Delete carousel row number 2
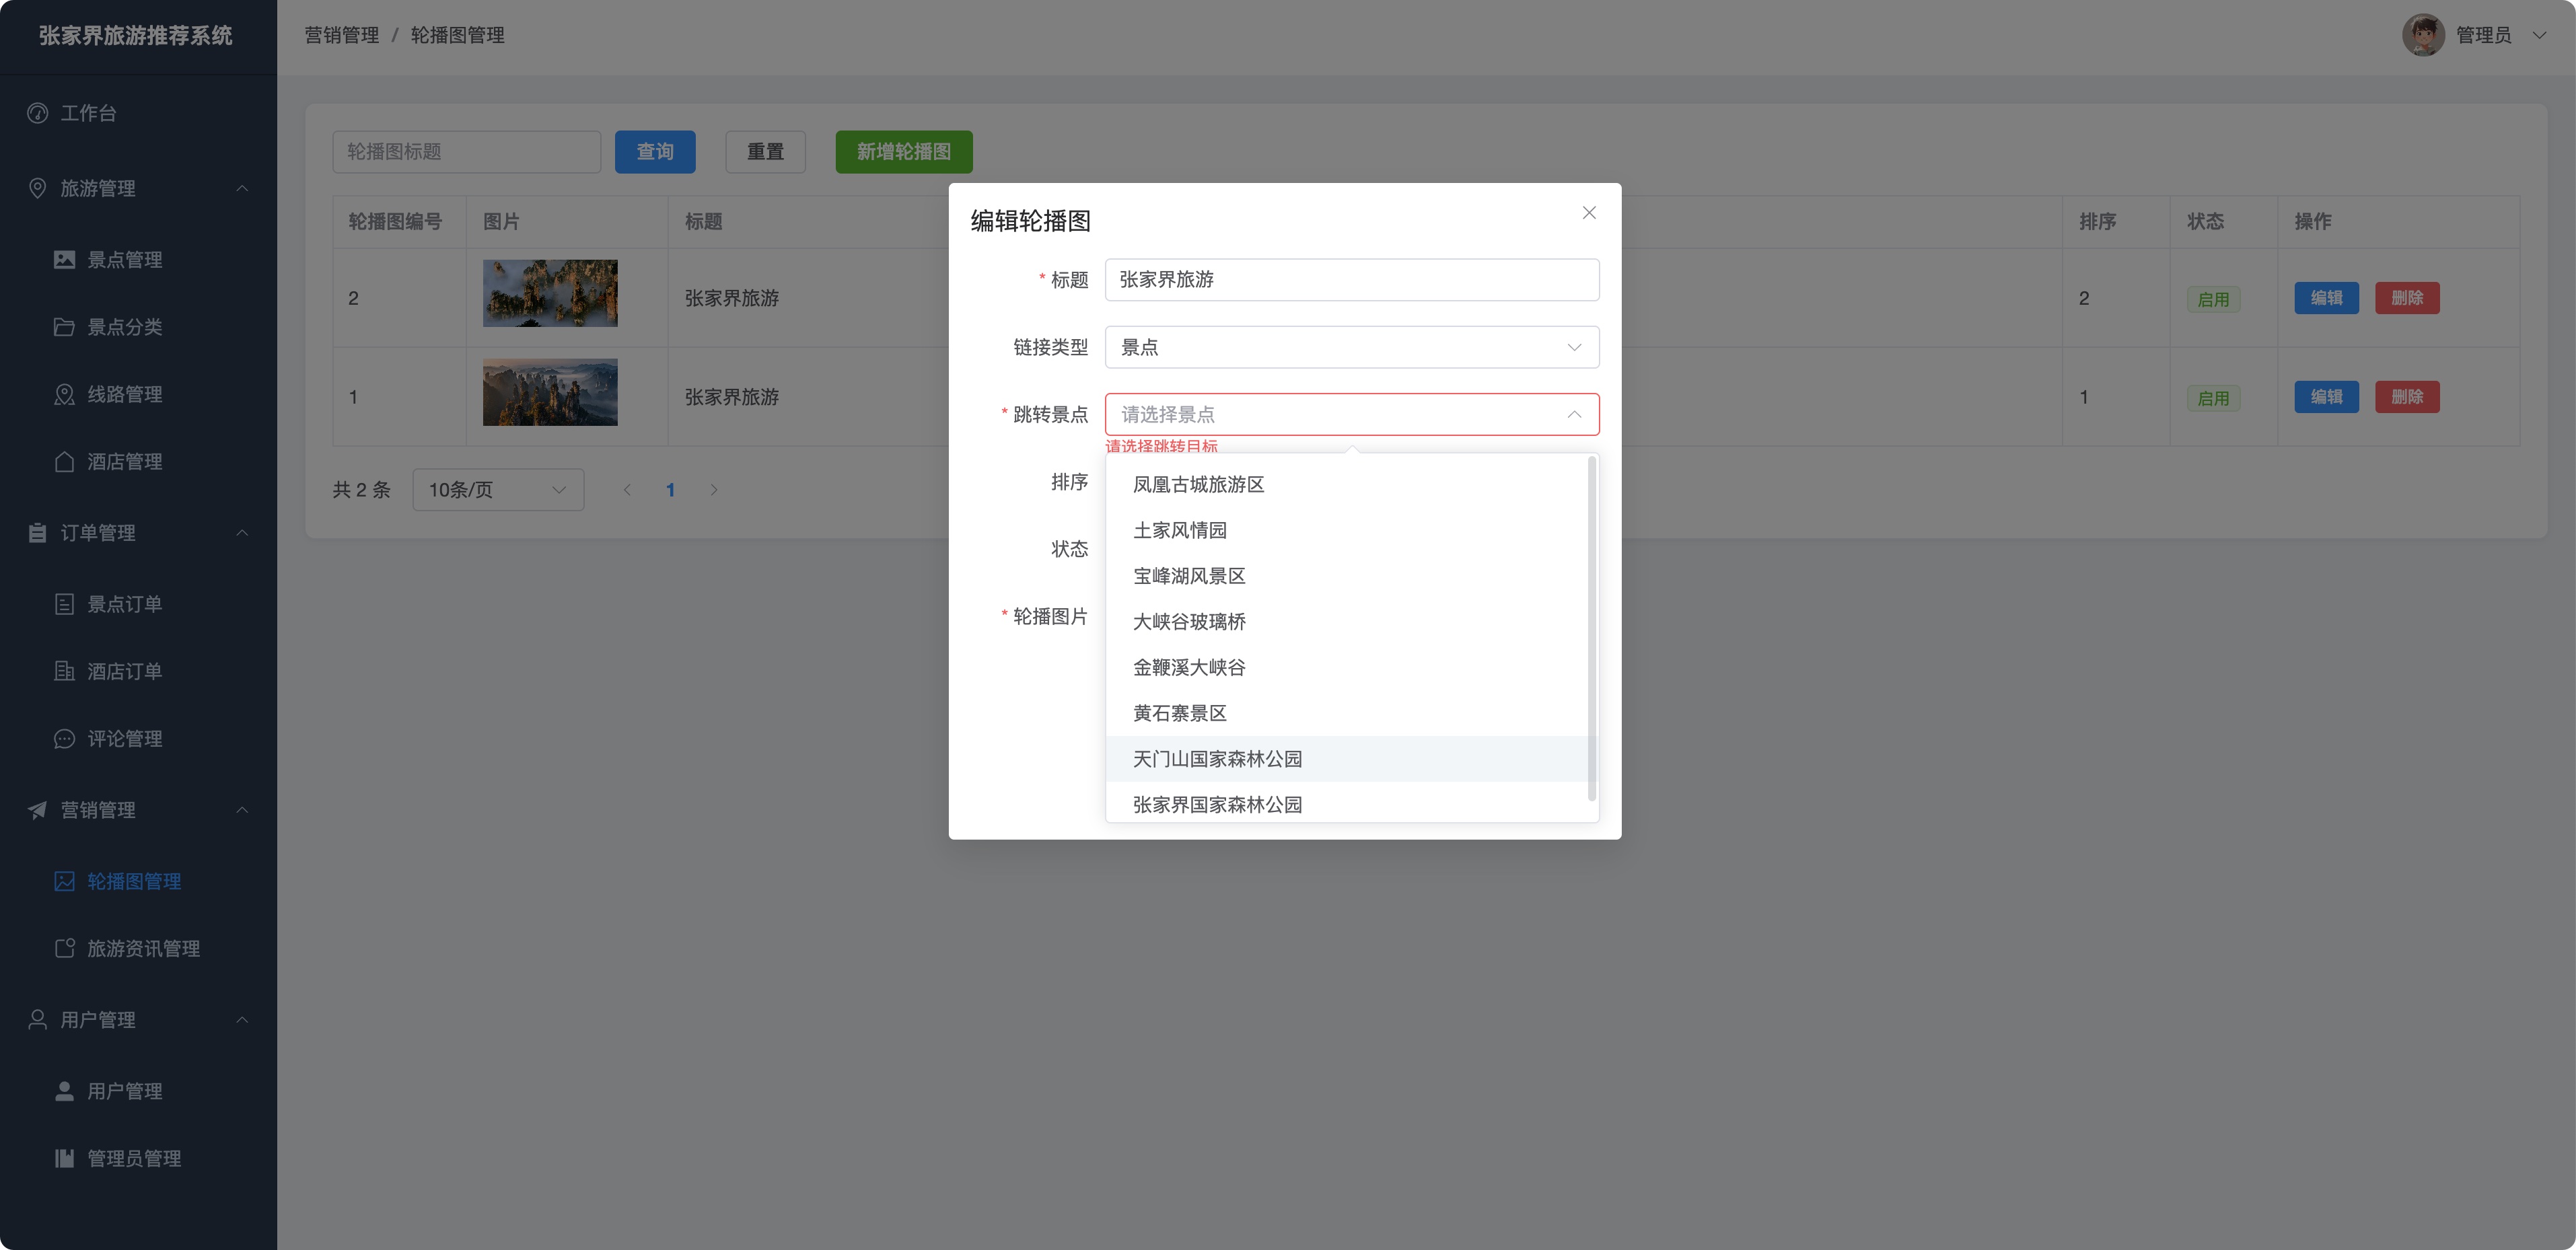The width and height of the screenshot is (2576, 1250). tap(2407, 298)
